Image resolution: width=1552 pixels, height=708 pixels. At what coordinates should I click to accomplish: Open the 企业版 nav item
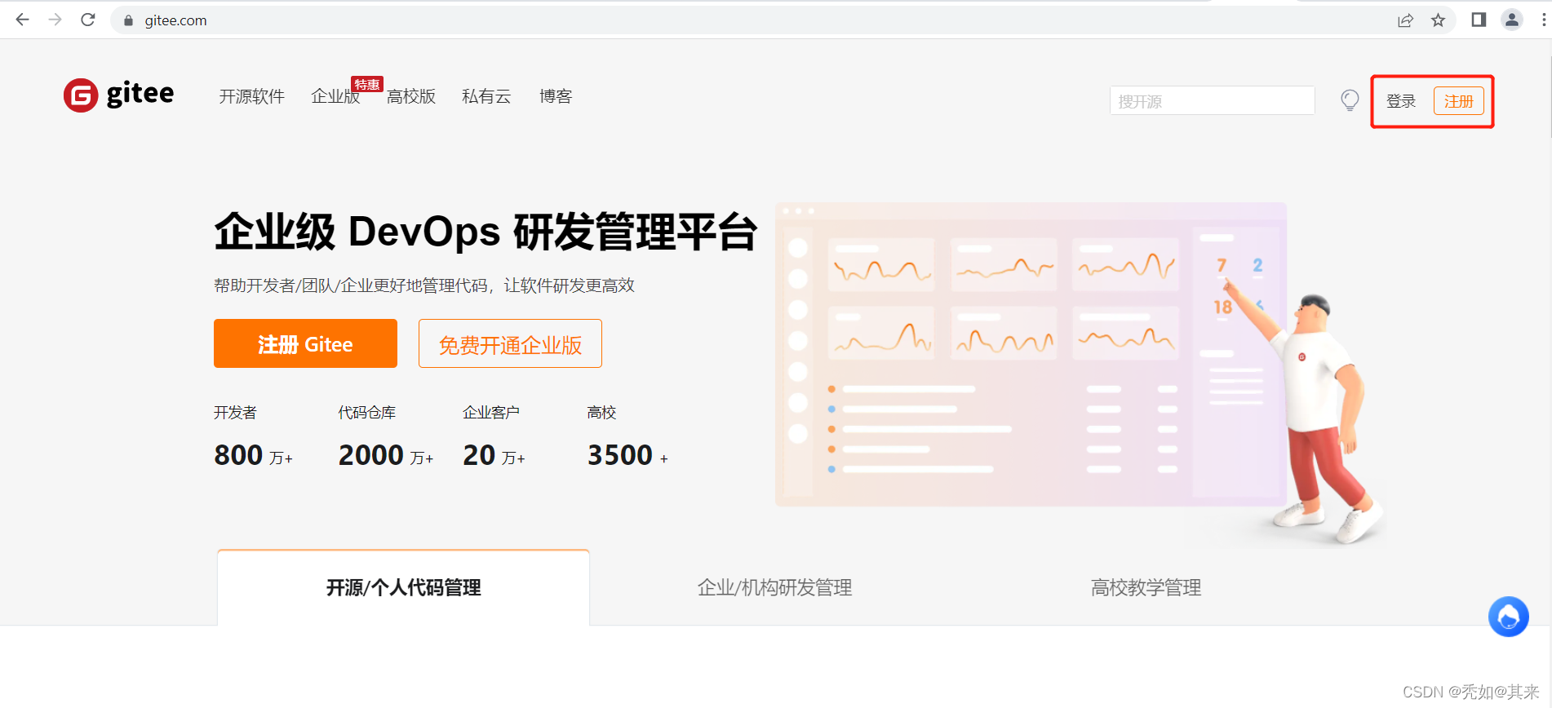(335, 96)
